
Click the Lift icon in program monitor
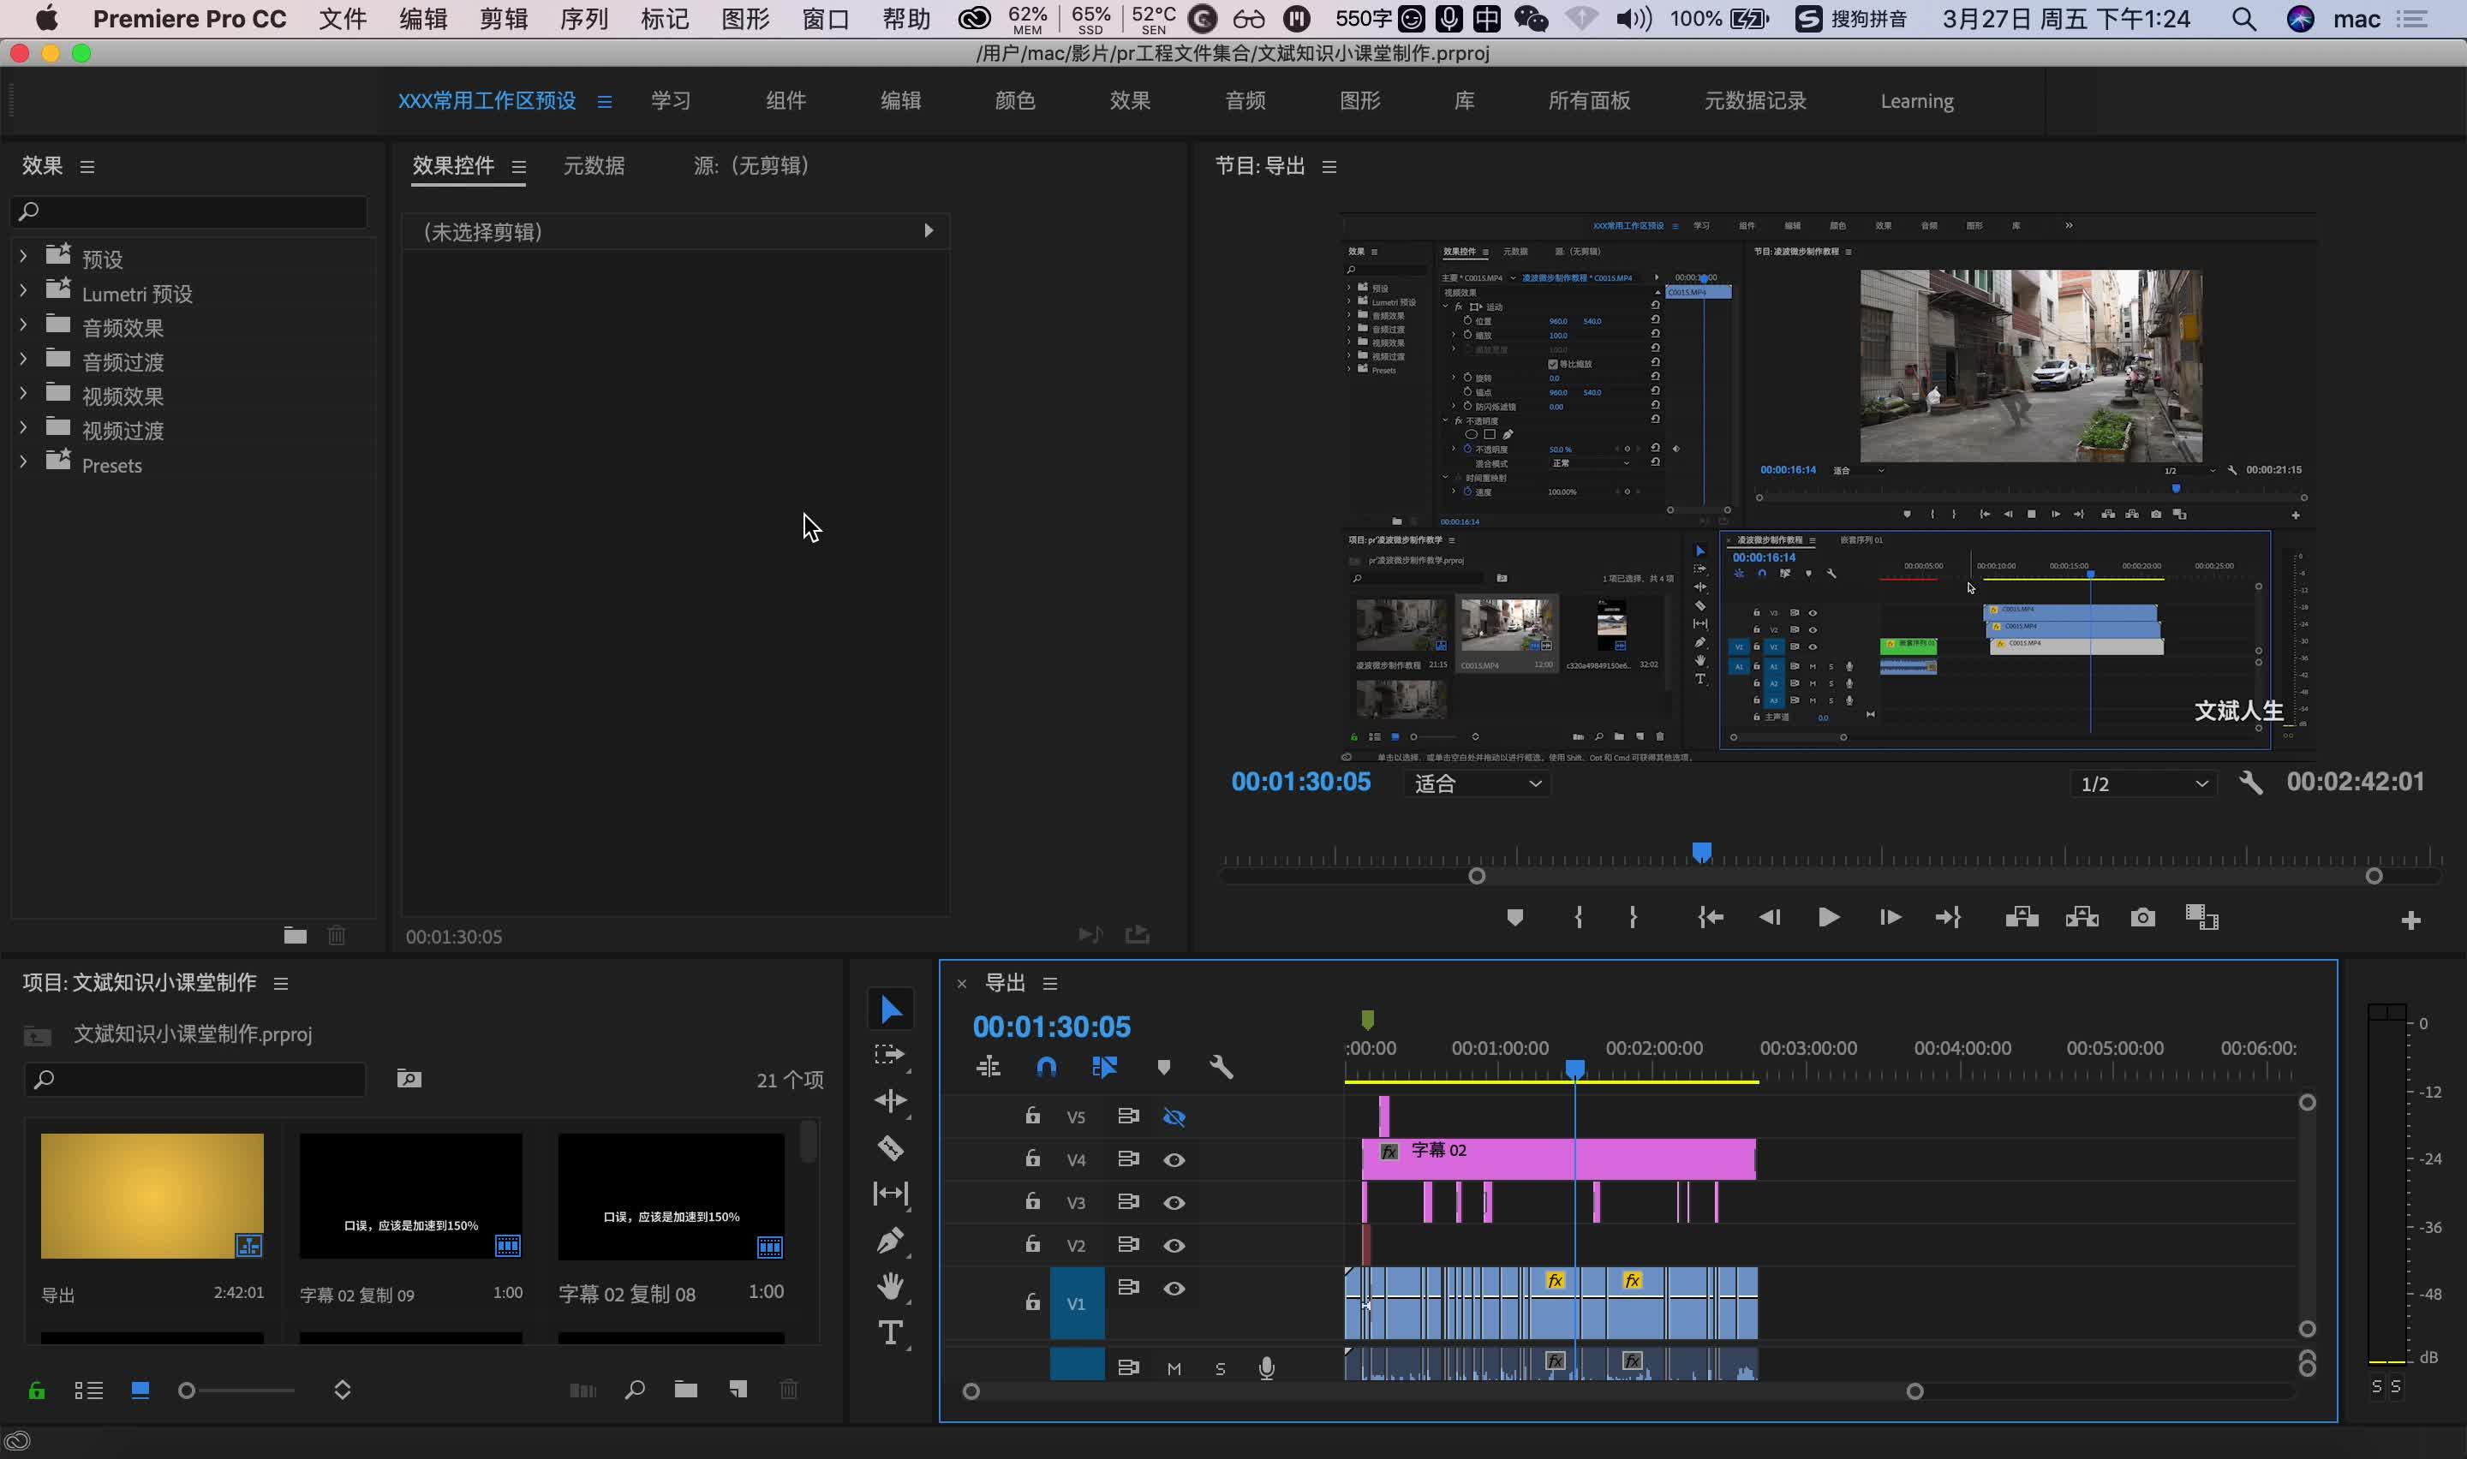(2022, 917)
